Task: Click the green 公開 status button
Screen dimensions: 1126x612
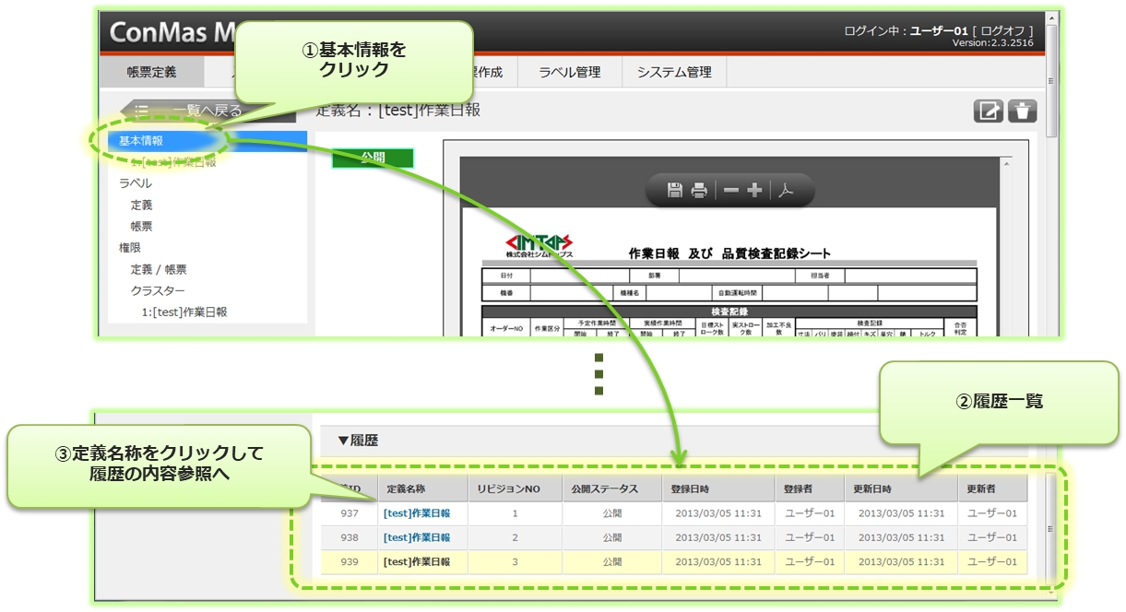Action: (373, 158)
